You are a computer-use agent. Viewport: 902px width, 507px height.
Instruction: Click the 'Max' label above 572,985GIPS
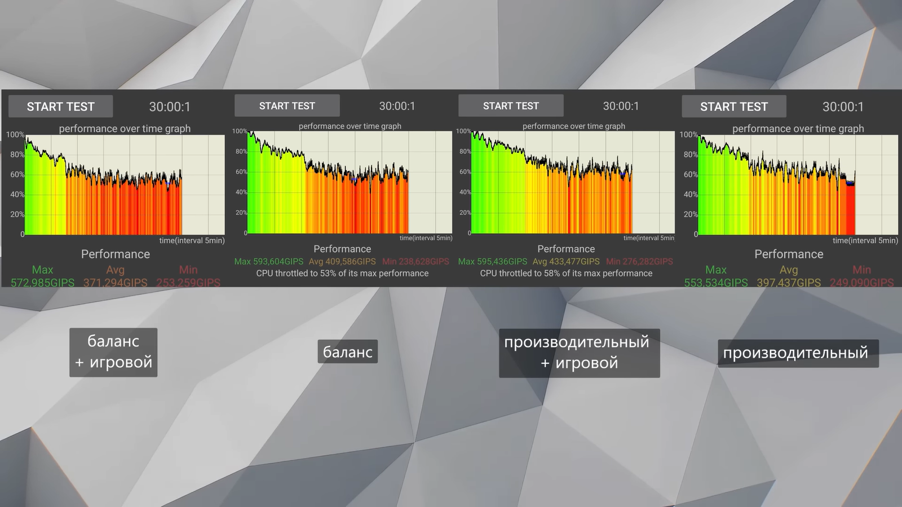pyautogui.click(x=42, y=270)
